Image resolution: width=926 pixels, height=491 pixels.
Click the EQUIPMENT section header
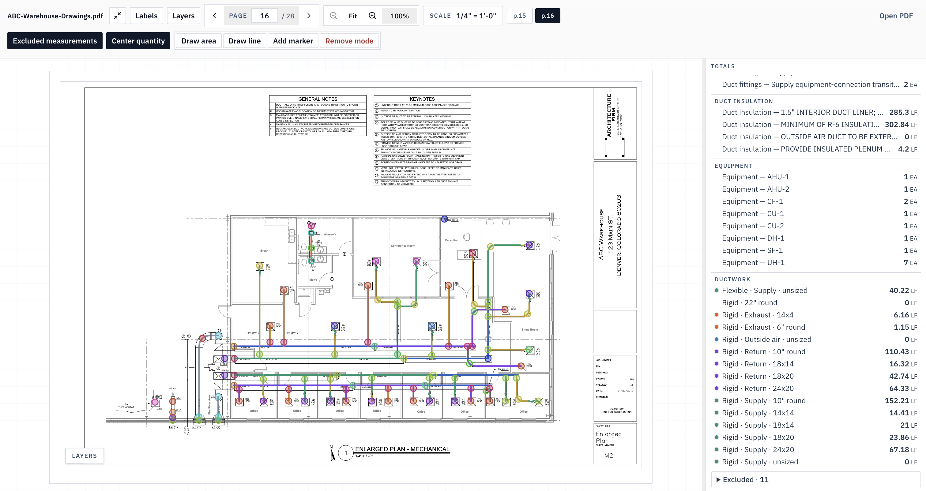(x=733, y=166)
